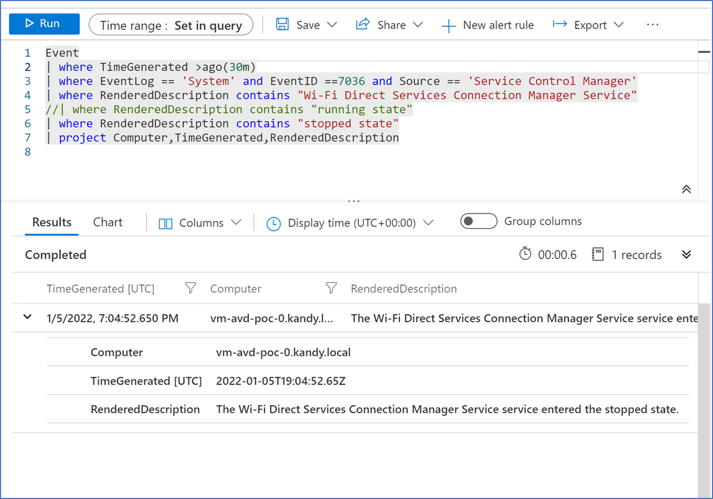713x499 pixels.
Task: Filter the Computer column
Action: 331,288
